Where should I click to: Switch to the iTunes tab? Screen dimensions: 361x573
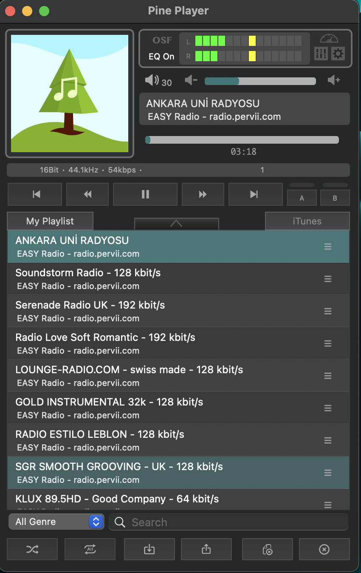pyautogui.click(x=307, y=221)
